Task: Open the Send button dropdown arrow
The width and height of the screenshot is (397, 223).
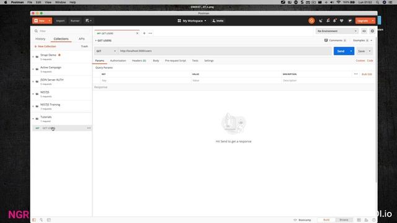Action: 351,51
